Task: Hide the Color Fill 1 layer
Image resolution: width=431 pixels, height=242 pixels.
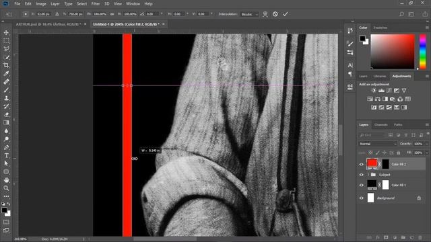Action: (x=361, y=186)
